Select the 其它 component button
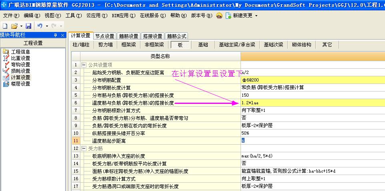Image resolution: width=385 pixels, height=191 pixels. (327, 45)
